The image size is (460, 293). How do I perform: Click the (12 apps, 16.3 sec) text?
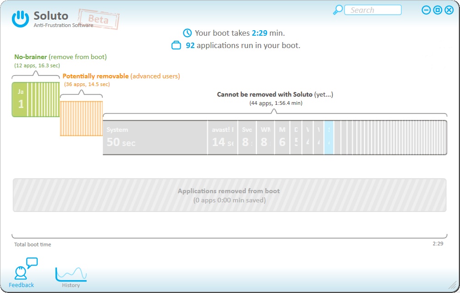[x=37, y=65]
